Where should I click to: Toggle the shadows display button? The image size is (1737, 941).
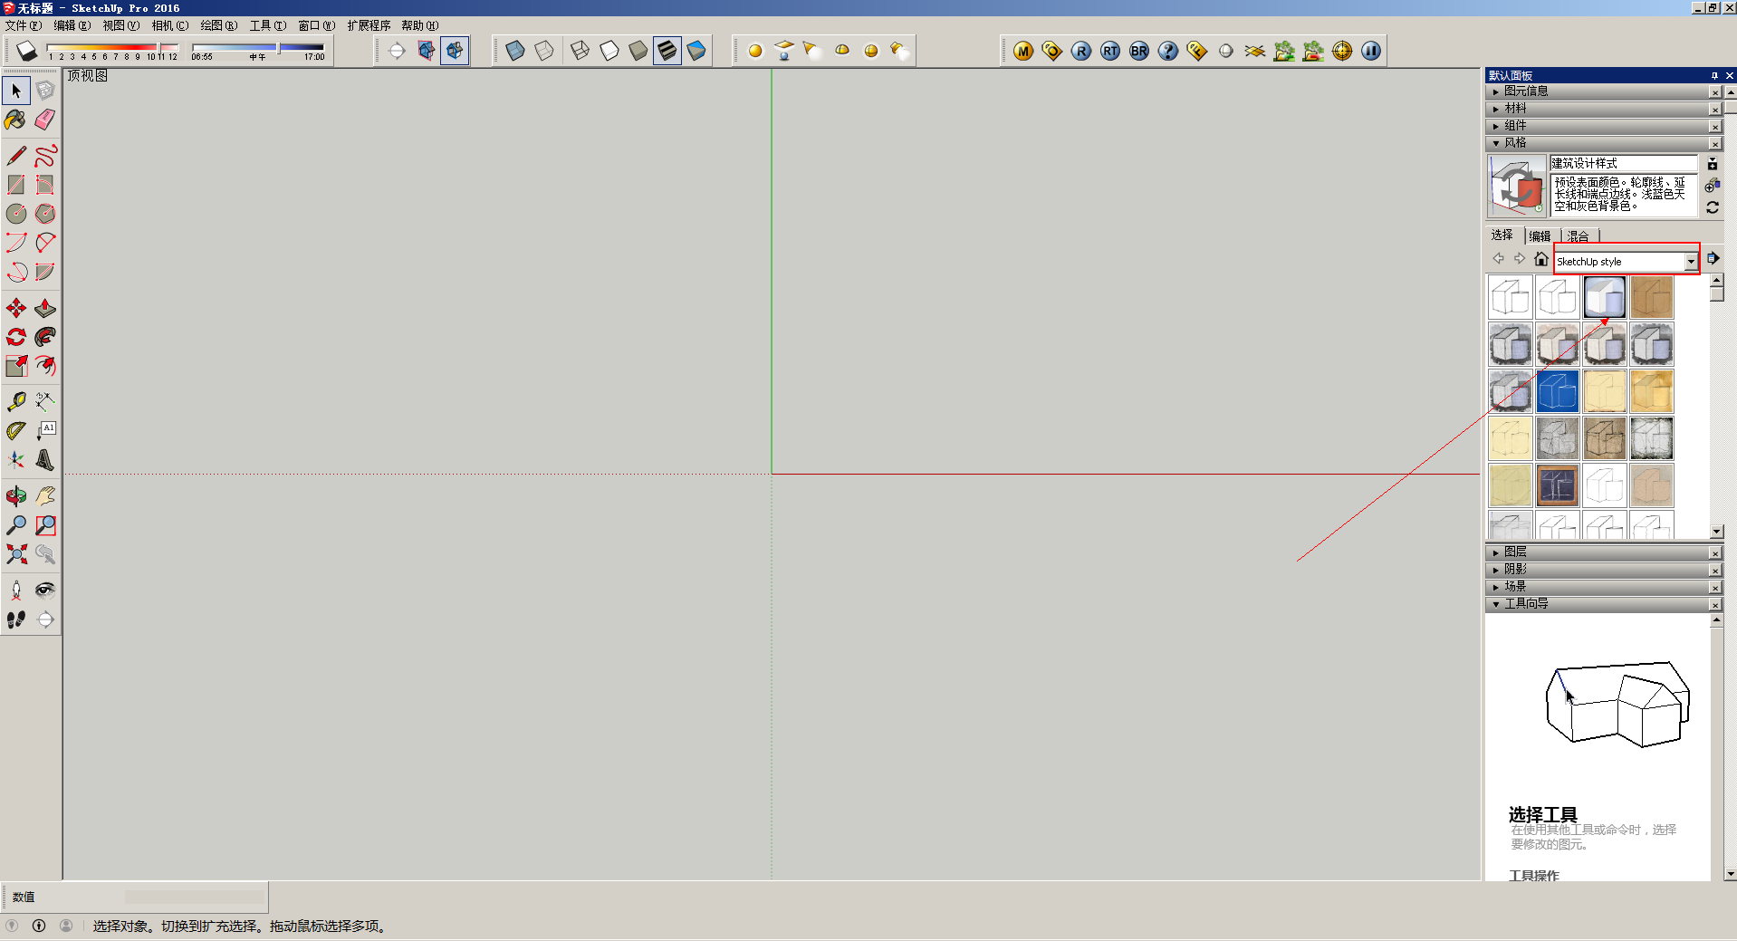coord(26,51)
